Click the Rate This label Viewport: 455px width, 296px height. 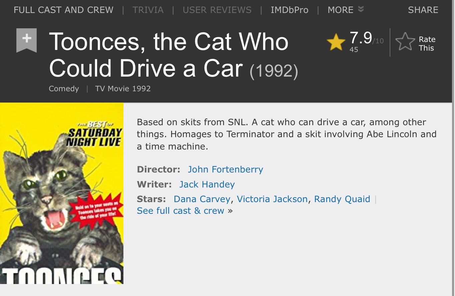pos(427,44)
